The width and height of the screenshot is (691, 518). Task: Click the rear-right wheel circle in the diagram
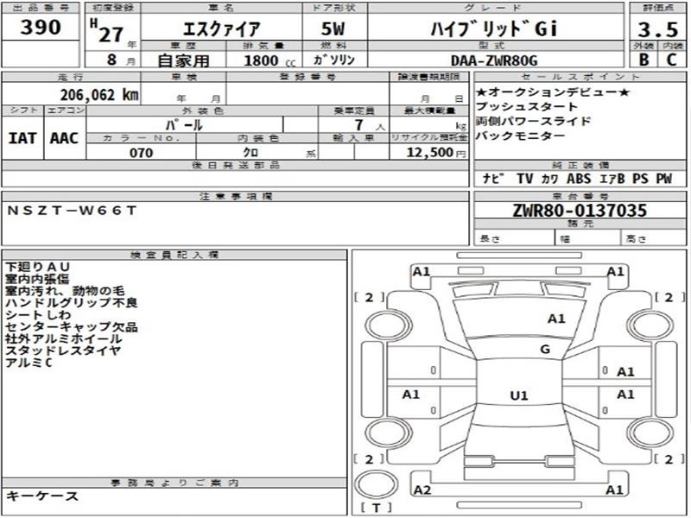tap(650, 434)
